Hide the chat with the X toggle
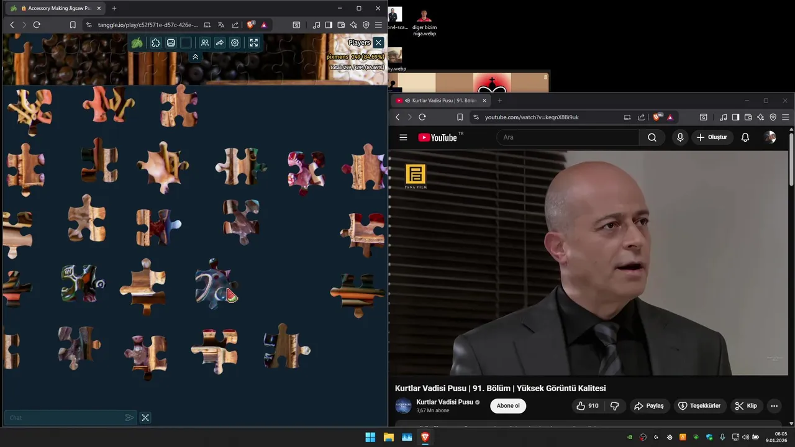Screen dimensions: 795x447 click(x=145, y=418)
